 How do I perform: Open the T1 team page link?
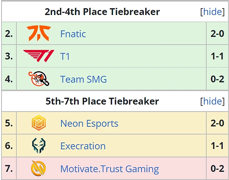click(65, 57)
